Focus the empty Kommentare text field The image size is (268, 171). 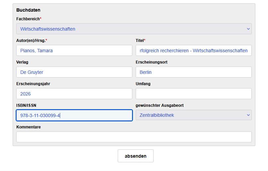pyautogui.click(x=134, y=137)
